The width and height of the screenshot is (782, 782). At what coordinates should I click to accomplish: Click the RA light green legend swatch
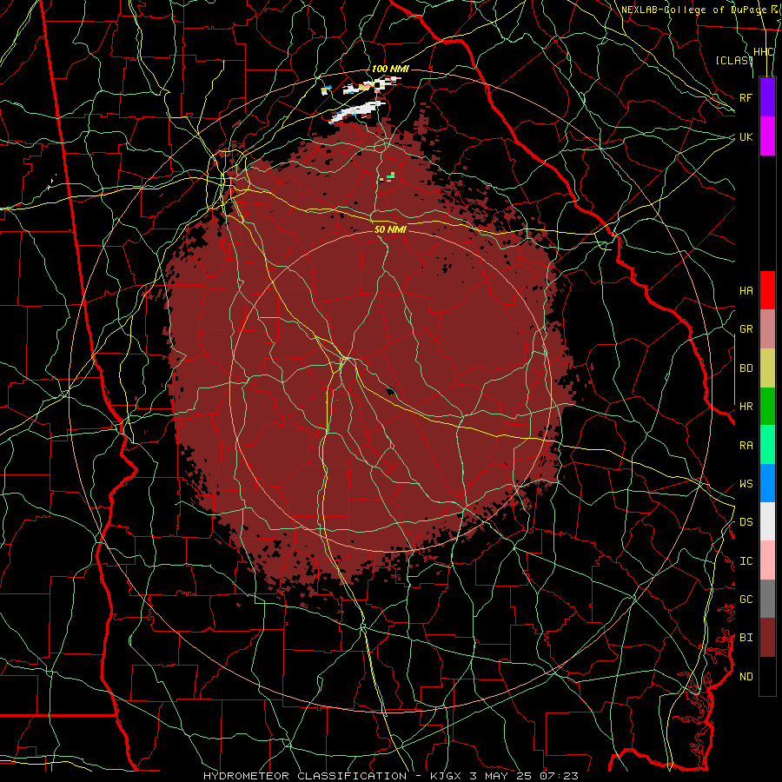click(x=767, y=445)
